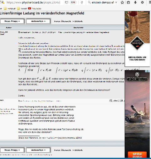Click the site security padlock icon
151x159 pixels.
[x=3, y=3]
